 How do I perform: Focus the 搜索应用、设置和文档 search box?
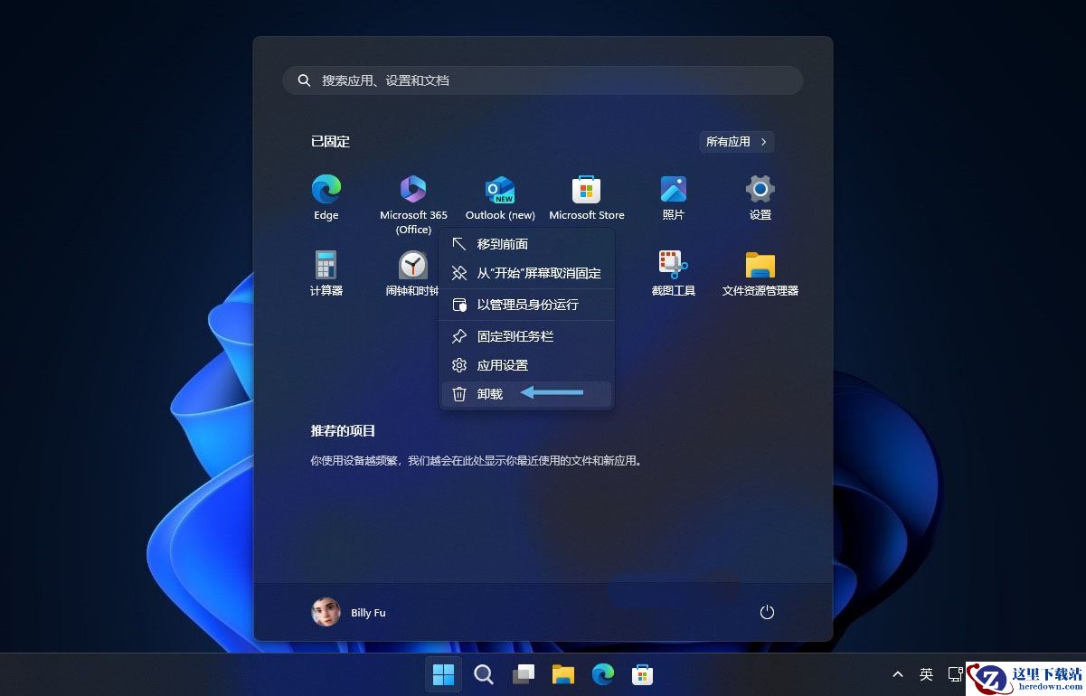click(x=543, y=80)
